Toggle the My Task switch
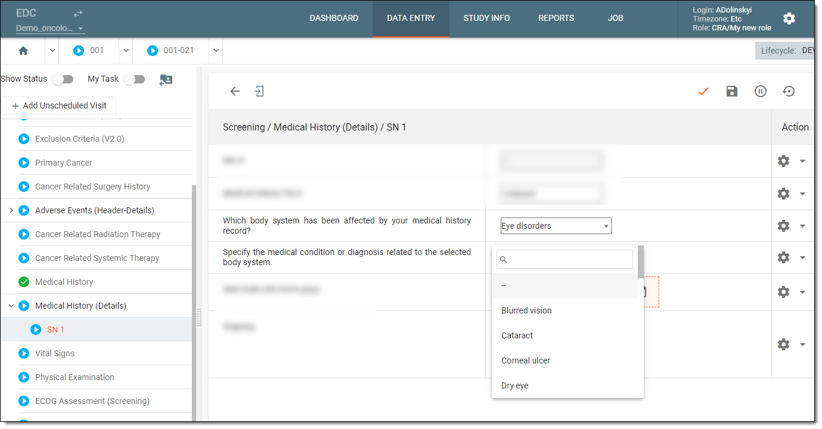Screen dimensions: 822x429 (134, 79)
